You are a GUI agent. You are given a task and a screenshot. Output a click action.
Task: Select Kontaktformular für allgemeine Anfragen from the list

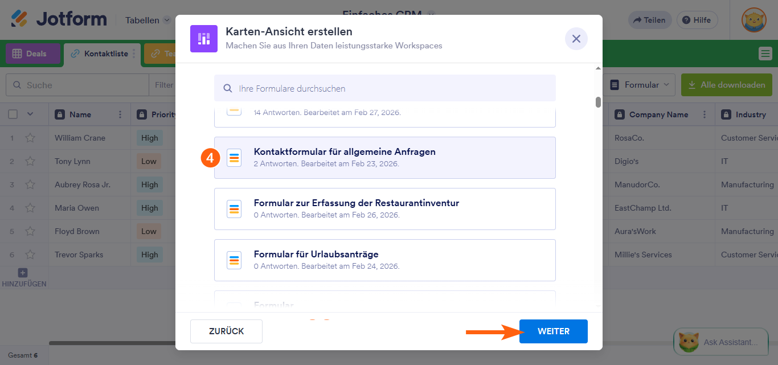(384, 158)
